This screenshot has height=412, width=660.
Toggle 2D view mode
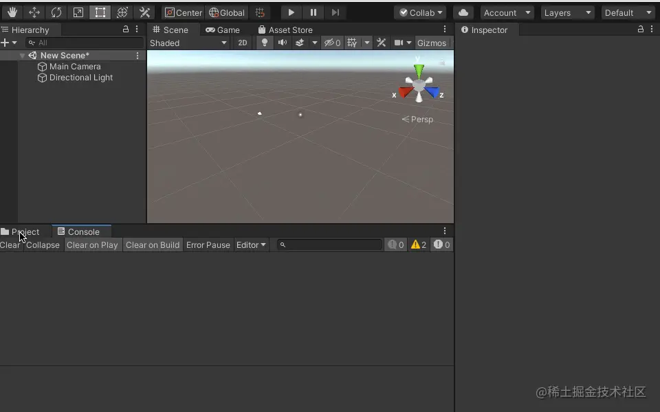click(x=243, y=43)
